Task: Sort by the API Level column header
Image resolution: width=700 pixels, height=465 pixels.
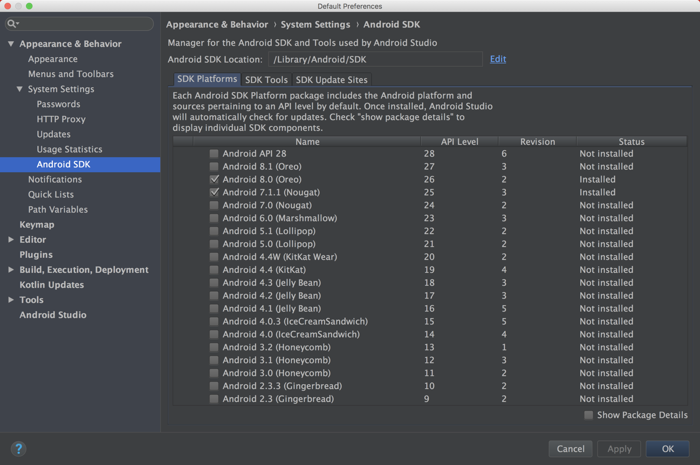Action: pos(459,142)
